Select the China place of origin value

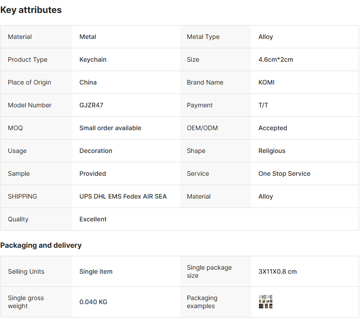[88, 82]
